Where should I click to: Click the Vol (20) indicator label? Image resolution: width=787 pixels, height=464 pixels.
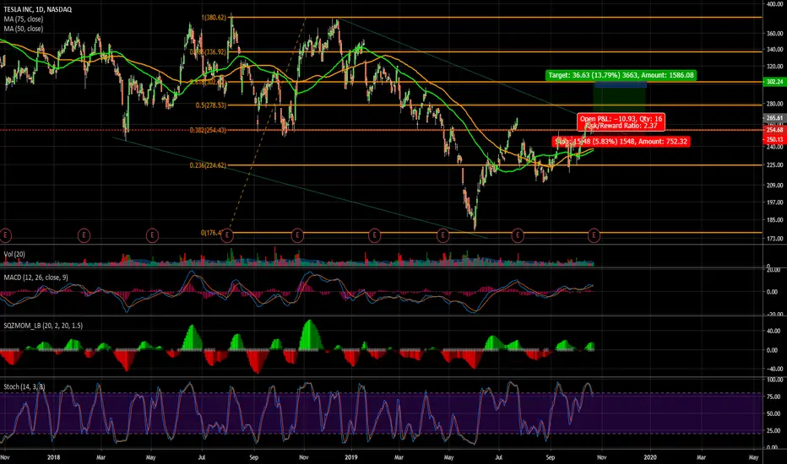[14, 254]
